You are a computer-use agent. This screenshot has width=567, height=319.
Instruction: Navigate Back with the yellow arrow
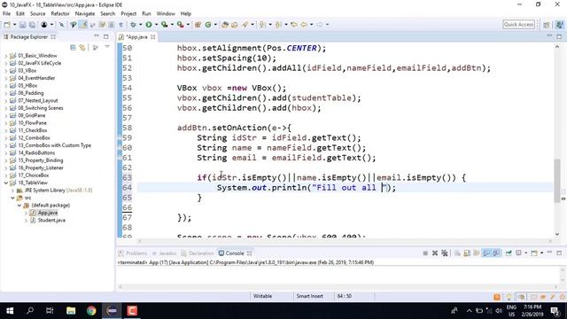304,25
